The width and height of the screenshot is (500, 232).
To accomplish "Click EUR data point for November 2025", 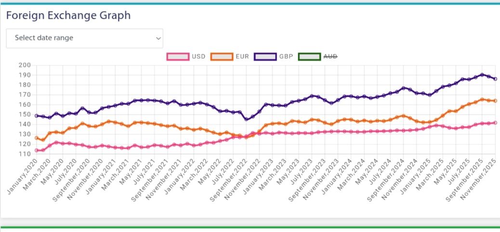I will (495, 101).
